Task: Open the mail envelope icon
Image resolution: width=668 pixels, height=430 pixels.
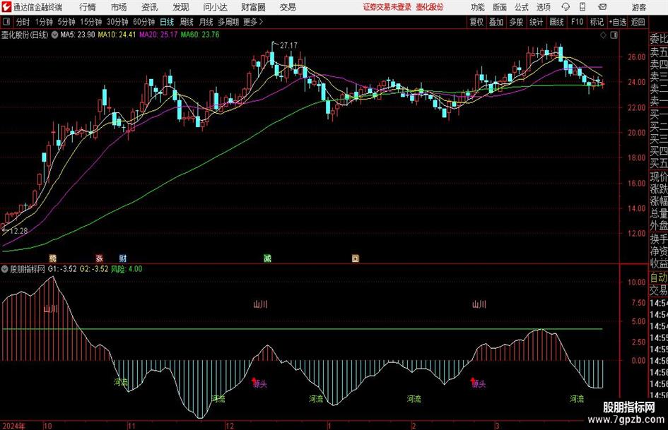Action: pyautogui.click(x=602, y=7)
